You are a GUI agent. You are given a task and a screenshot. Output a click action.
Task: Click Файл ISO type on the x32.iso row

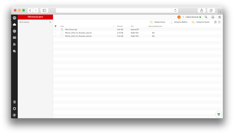[x=135, y=33]
